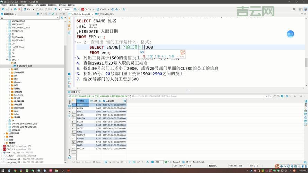The image size is (308, 173).
Task: Expand the ANONYMOUS schema node
Action: (x=7, y=21)
